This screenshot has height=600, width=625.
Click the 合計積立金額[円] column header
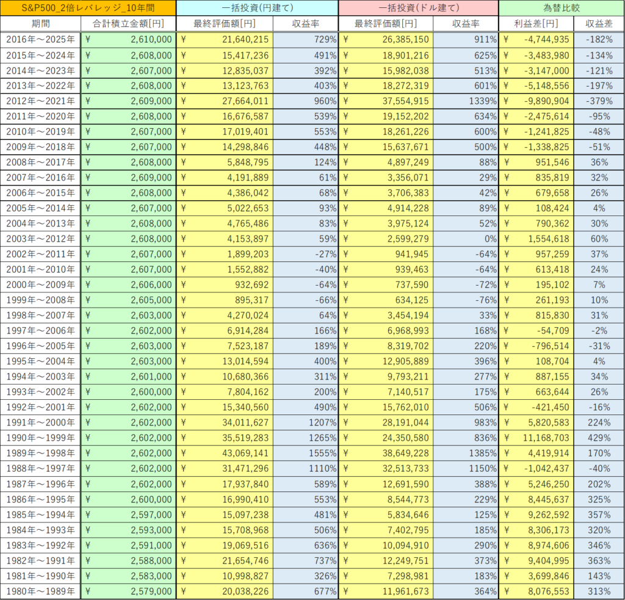128,24
